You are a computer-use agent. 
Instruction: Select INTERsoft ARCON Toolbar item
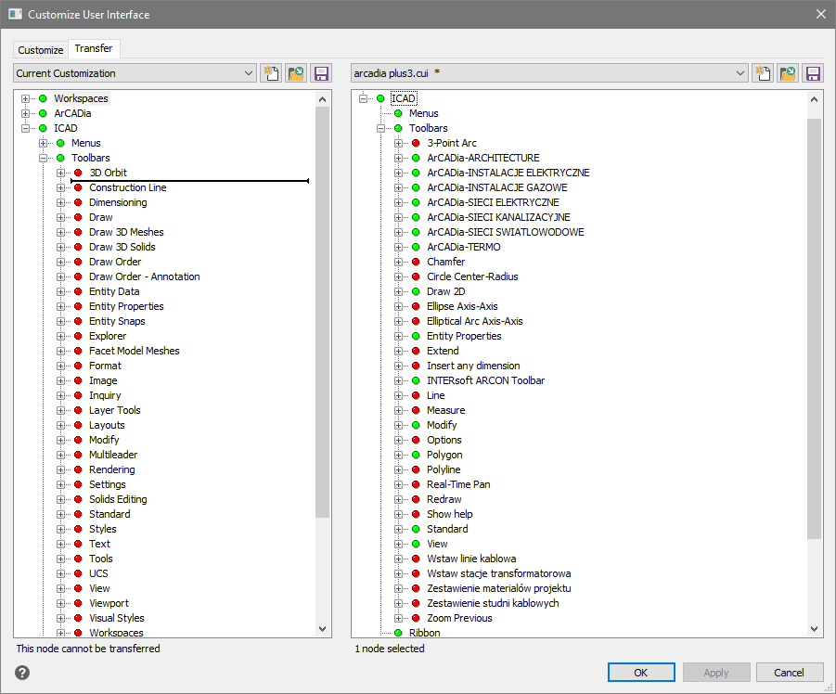pyautogui.click(x=485, y=380)
